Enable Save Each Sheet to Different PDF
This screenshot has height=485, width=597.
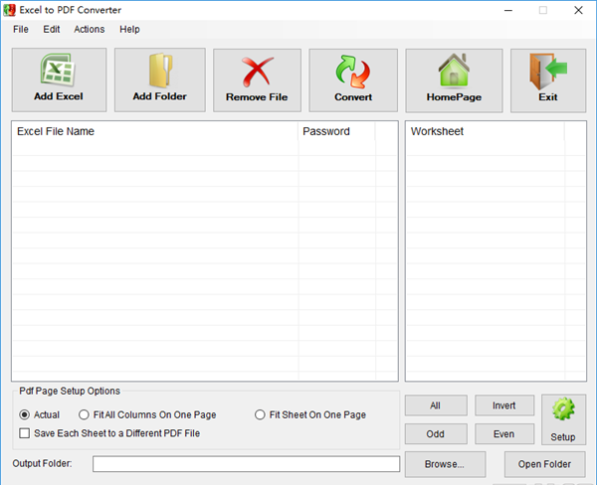click(25, 433)
